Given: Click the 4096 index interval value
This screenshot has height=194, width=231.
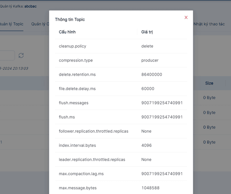Looking at the screenshot, I should pyautogui.click(x=146, y=145).
